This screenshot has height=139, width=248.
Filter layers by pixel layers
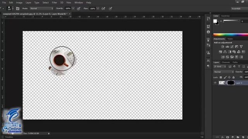(230, 66)
